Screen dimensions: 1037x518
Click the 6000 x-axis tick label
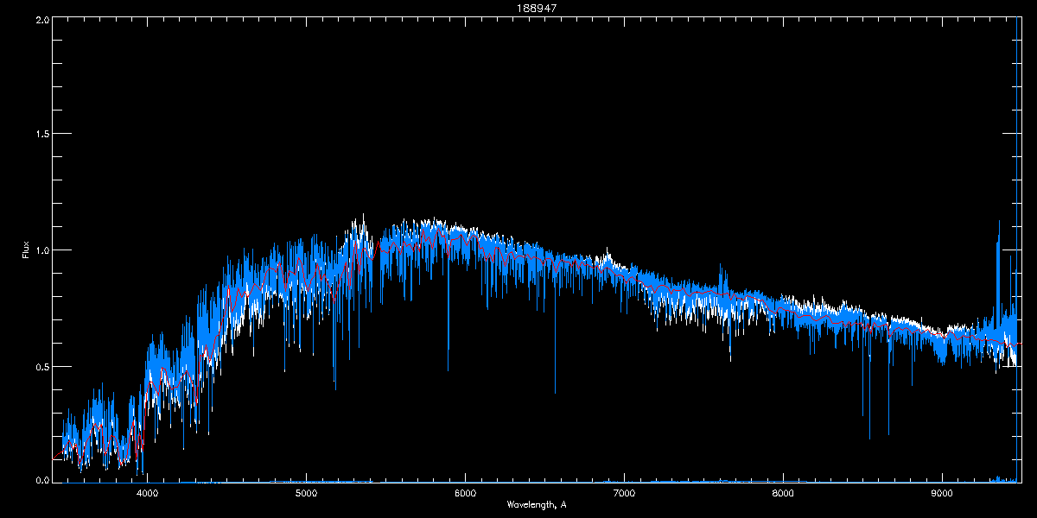(x=465, y=493)
